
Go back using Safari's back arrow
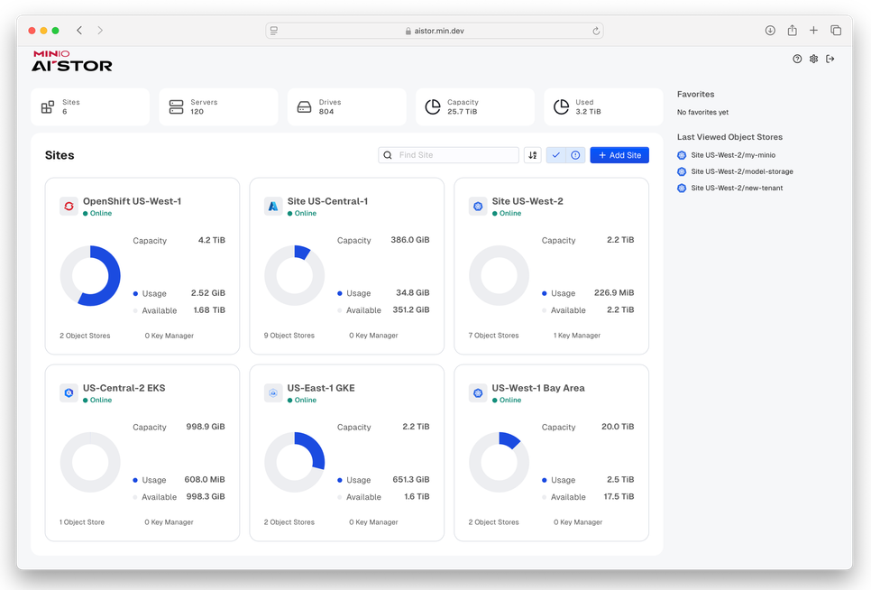coord(79,31)
